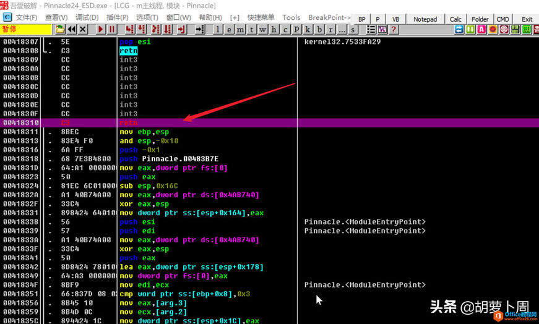Click the orange icon with red dot
539x324 pixels.
(493, 30)
